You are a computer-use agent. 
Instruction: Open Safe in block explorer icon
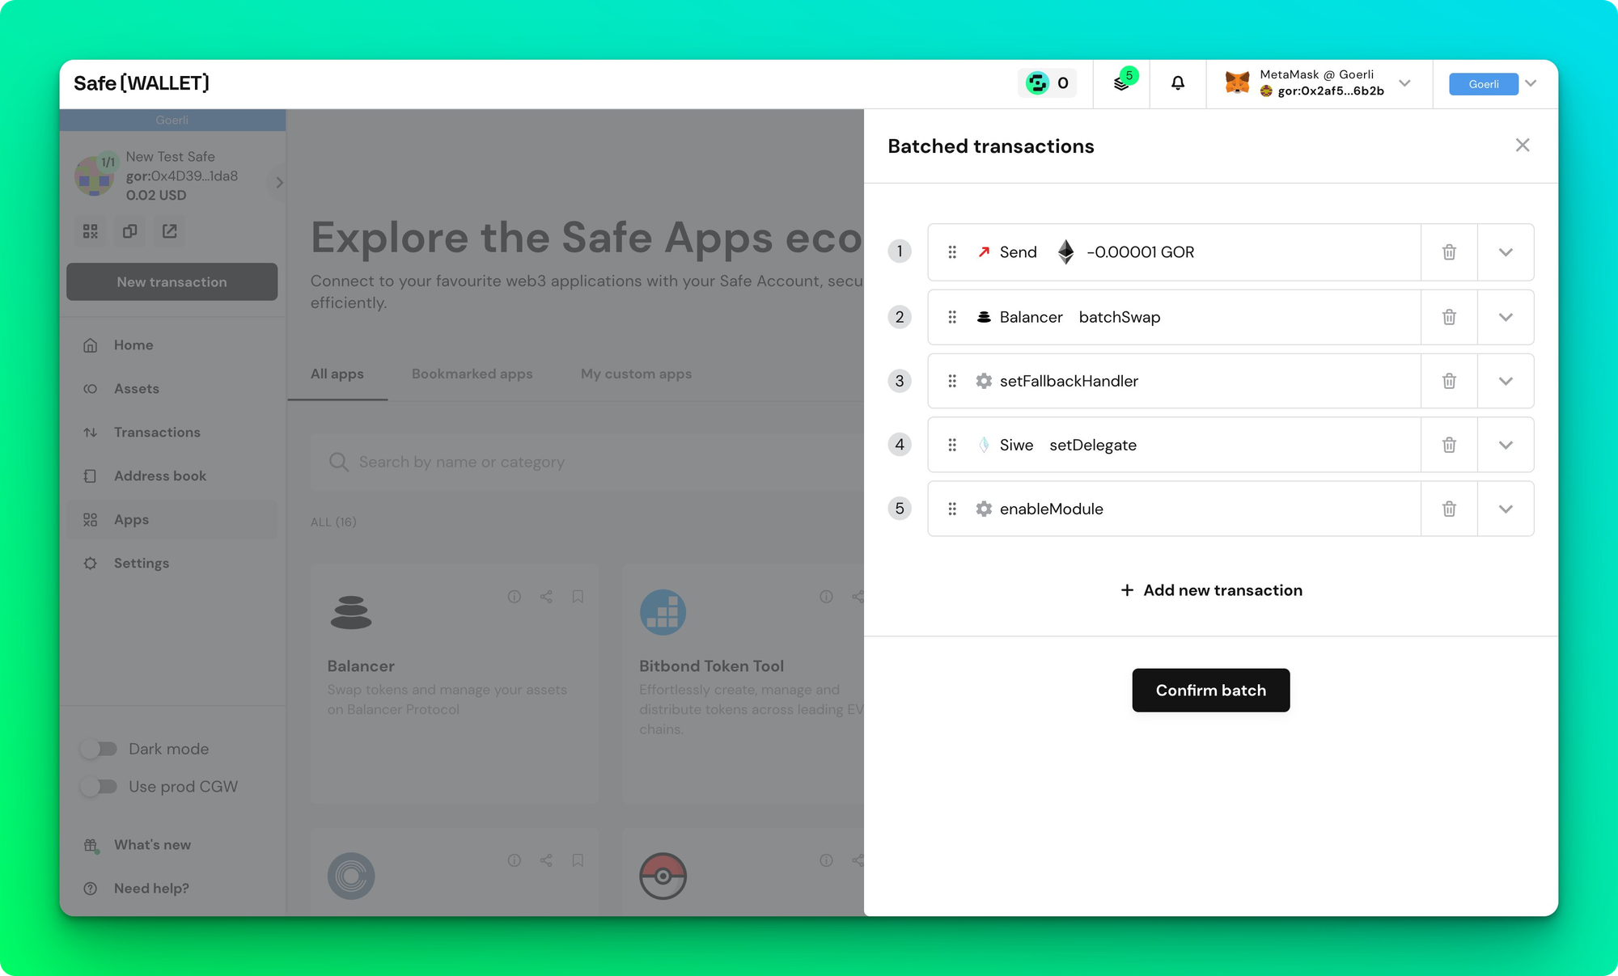pyautogui.click(x=169, y=231)
